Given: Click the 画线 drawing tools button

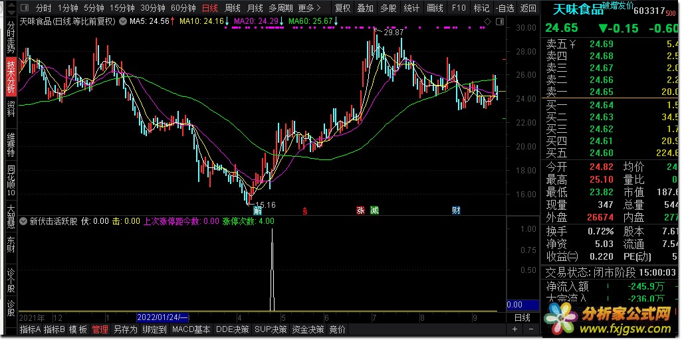Looking at the screenshot, I should click(435, 8).
